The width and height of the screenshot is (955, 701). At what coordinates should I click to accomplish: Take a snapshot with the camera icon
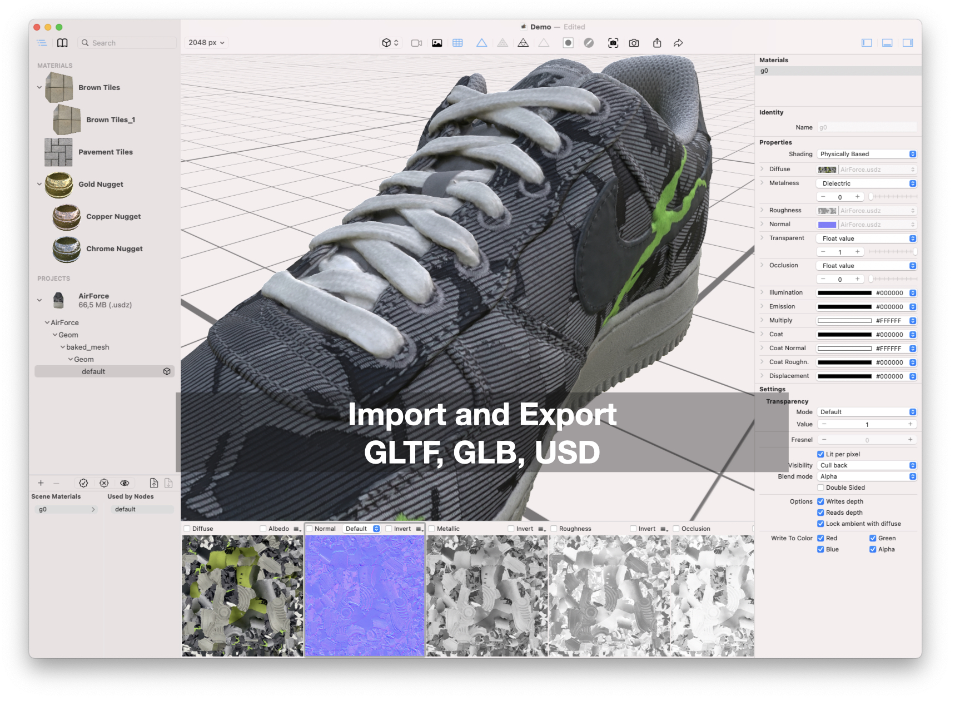click(x=634, y=43)
